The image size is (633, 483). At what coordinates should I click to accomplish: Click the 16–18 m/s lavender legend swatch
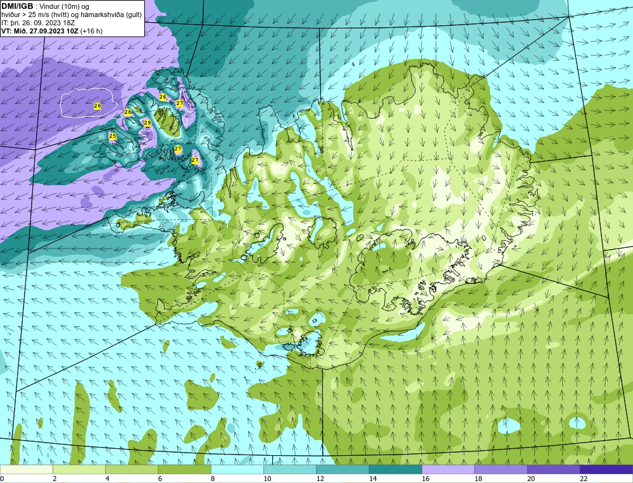[x=448, y=469]
